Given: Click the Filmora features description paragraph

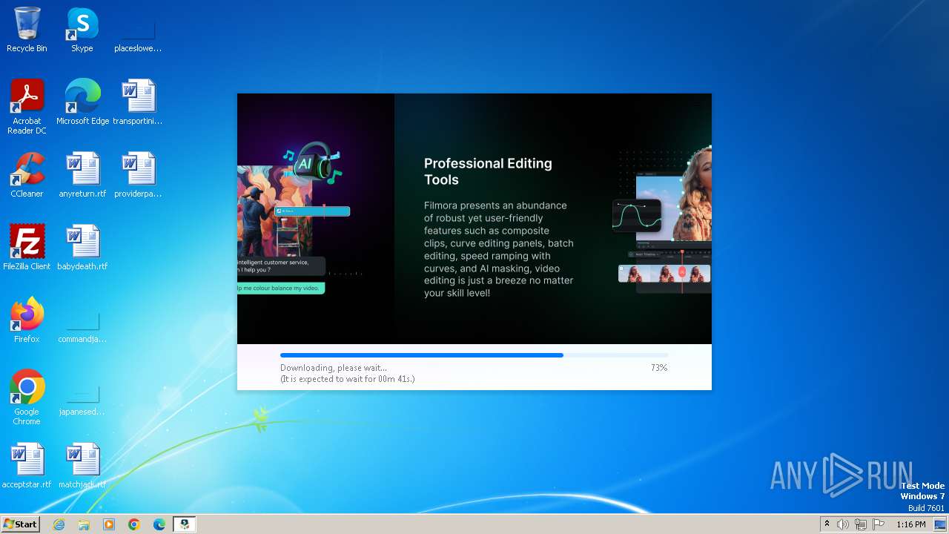Looking at the screenshot, I should point(499,249).
